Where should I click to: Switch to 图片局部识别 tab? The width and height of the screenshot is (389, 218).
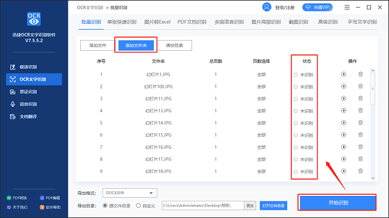tap(266, 22)
